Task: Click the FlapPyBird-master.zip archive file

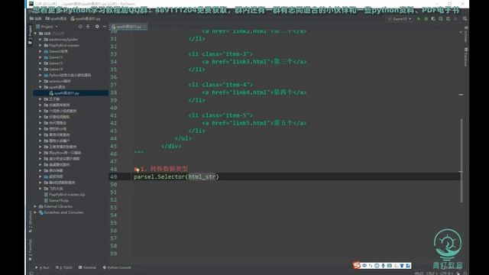Action: (64, 195)
